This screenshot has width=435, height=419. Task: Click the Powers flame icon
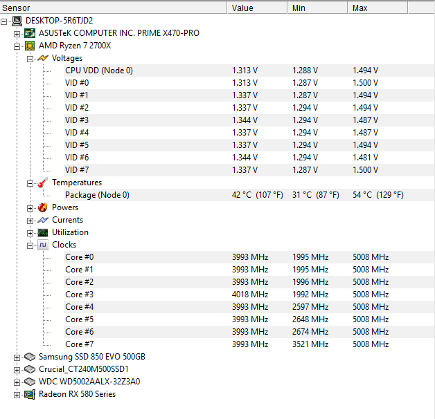[43, 207]
